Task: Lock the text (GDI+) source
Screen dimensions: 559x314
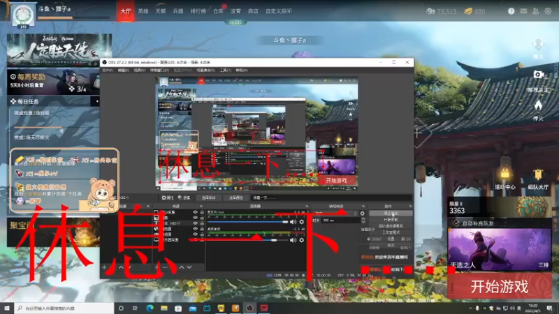Action: pos(202,223)
